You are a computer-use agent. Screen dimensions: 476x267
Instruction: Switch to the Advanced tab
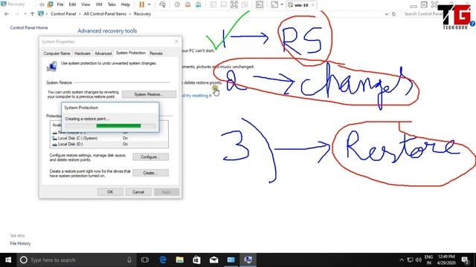point(103,53)
